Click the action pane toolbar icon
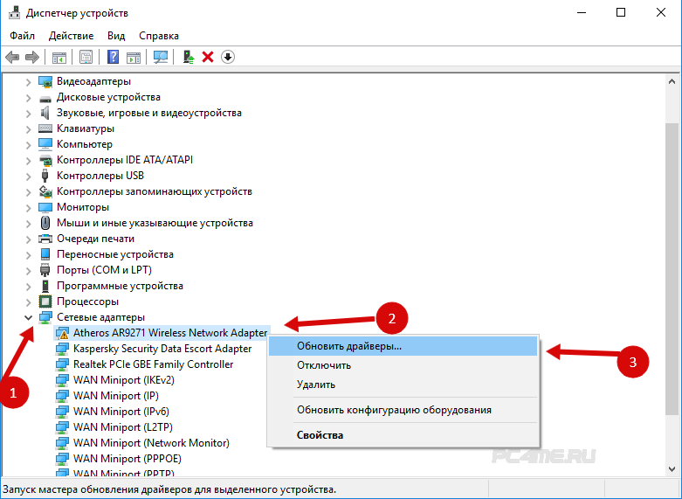Screen dimensions: 682x499 click(x=134, y=57)
